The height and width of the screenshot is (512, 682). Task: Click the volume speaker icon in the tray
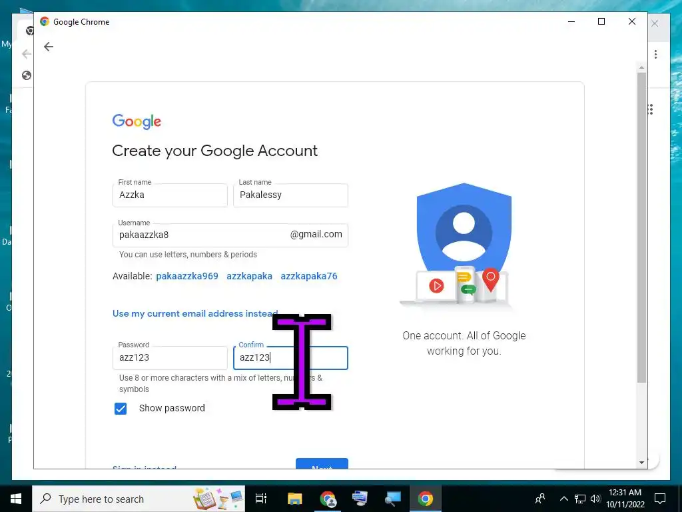[x=595, y=499]
